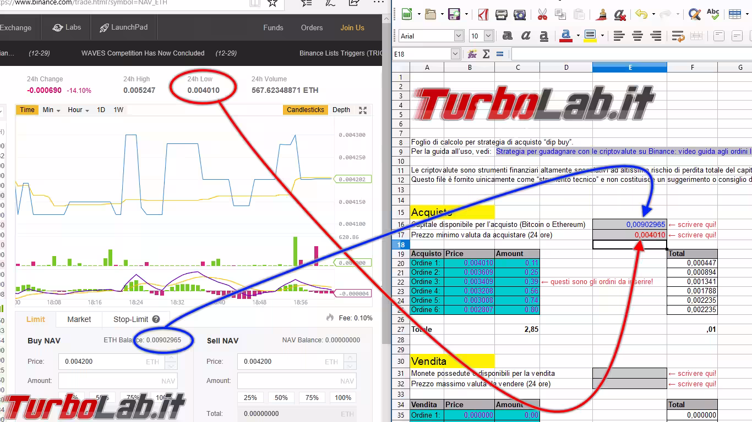
Task: Click the Sum sigma icon
Action: tap(486, 54)
